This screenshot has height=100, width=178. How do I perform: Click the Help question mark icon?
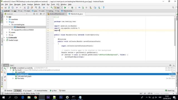(x=103, y=7)
